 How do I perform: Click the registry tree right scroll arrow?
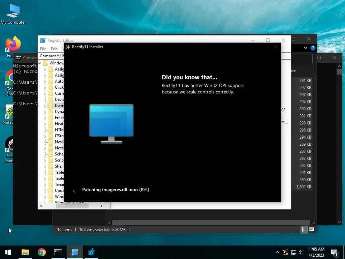click(x=101, y=206)
